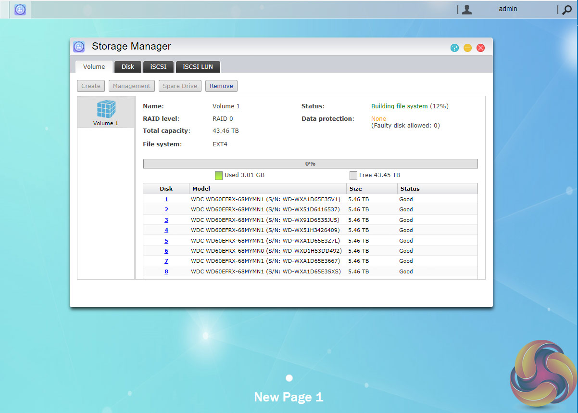578x413 pixels.
Task: Open the Disk 1 link
Action: (x=166, y=199)
